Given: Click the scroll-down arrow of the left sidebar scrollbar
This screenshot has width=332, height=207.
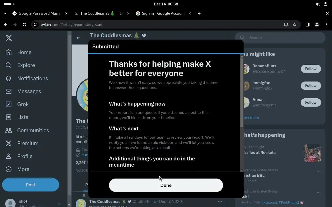Looking at the screenshot, I should [x=69, y=205].
